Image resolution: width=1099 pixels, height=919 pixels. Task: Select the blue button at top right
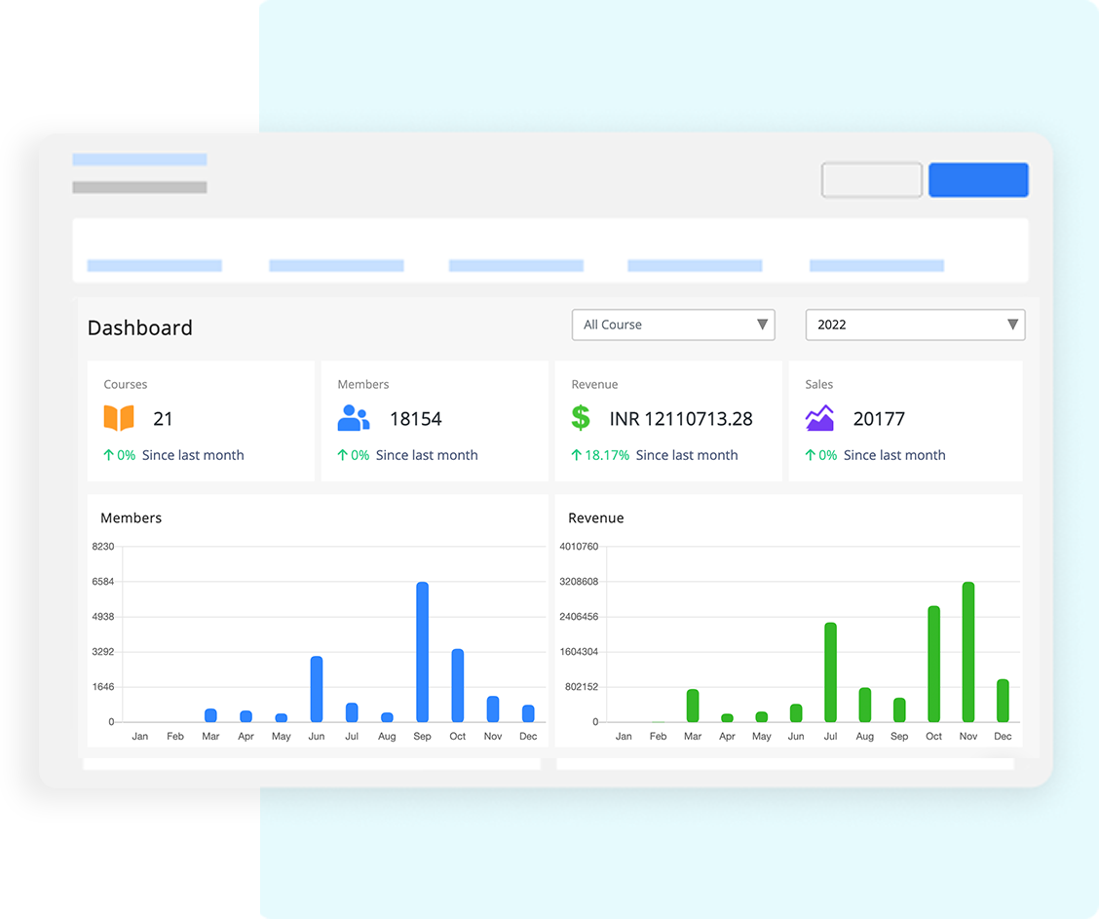pyautogui.click(x=978, y=179)
